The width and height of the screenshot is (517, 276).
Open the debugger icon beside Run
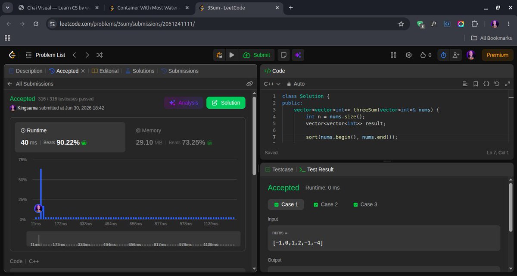pyautogui.click(x=219, y=55)
